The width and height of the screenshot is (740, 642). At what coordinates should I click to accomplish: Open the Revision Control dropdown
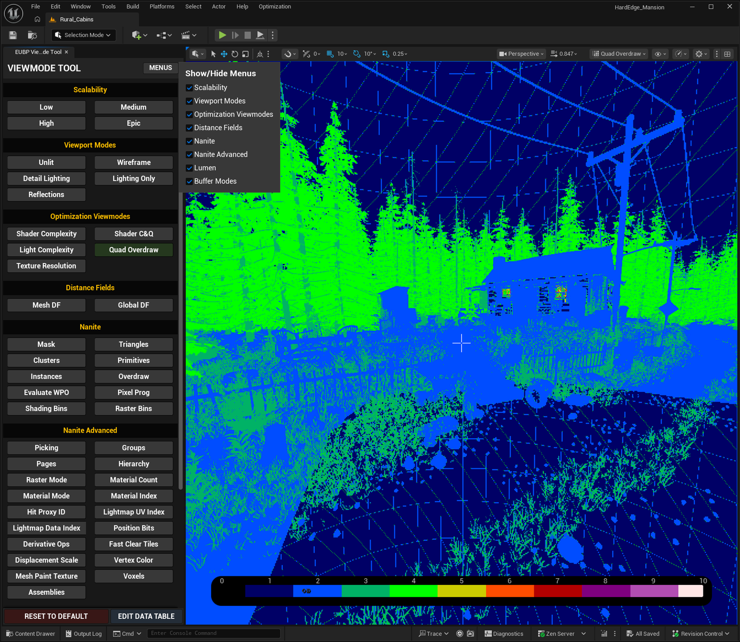[701, 634]
